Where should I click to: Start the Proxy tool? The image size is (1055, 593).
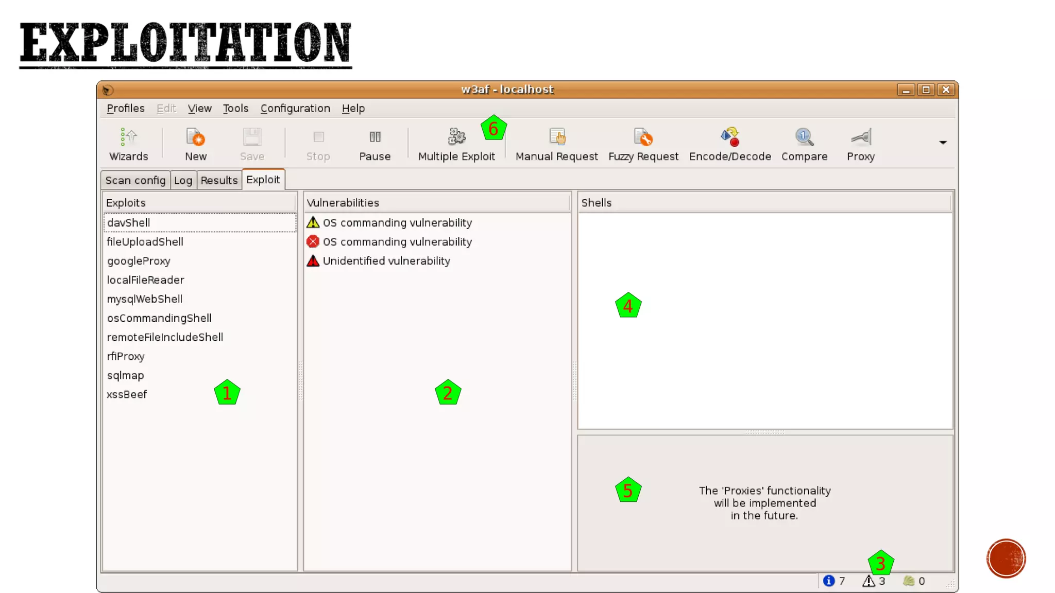[x=860, y=144]
